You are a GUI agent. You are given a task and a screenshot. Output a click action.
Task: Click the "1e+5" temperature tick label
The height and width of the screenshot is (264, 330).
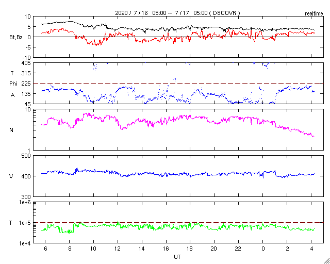pyautogui.click(x=25, y=223)
